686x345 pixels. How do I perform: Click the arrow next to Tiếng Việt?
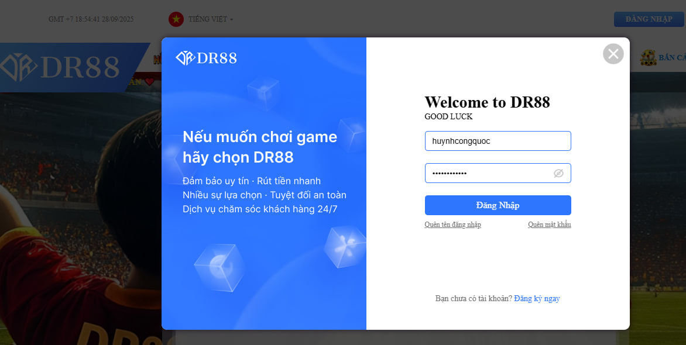[x=231, y=20]
